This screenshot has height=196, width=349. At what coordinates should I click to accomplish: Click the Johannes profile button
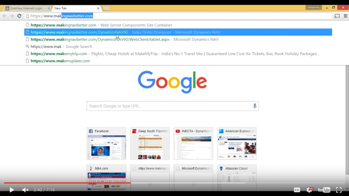click(313, 7)
